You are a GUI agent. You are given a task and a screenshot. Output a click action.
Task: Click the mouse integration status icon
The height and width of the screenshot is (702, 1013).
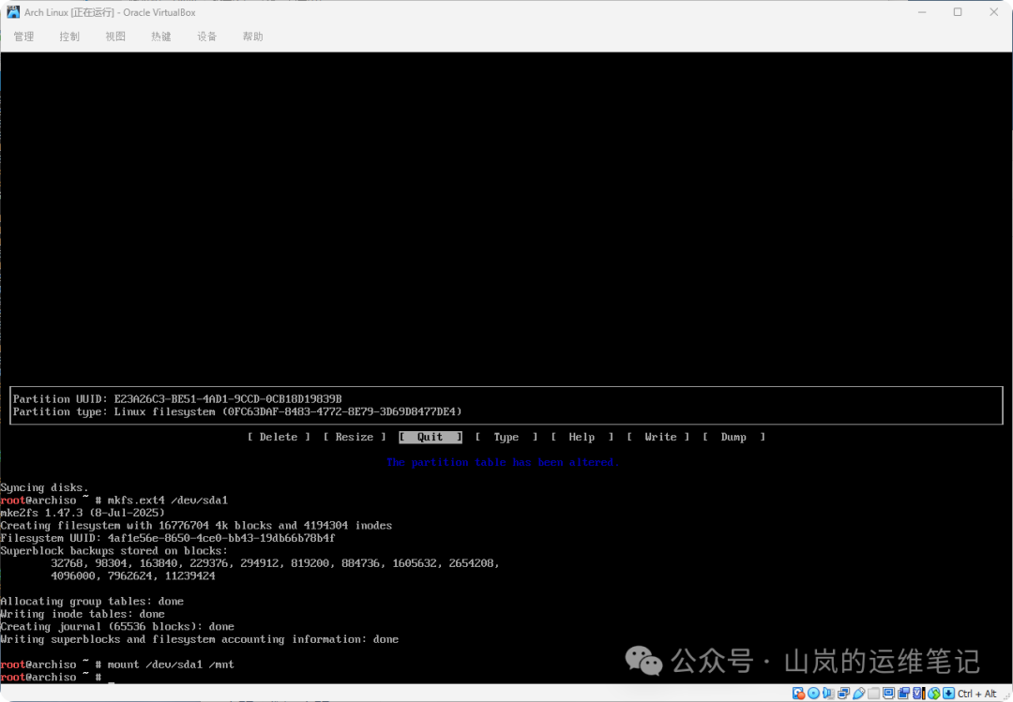934,693
